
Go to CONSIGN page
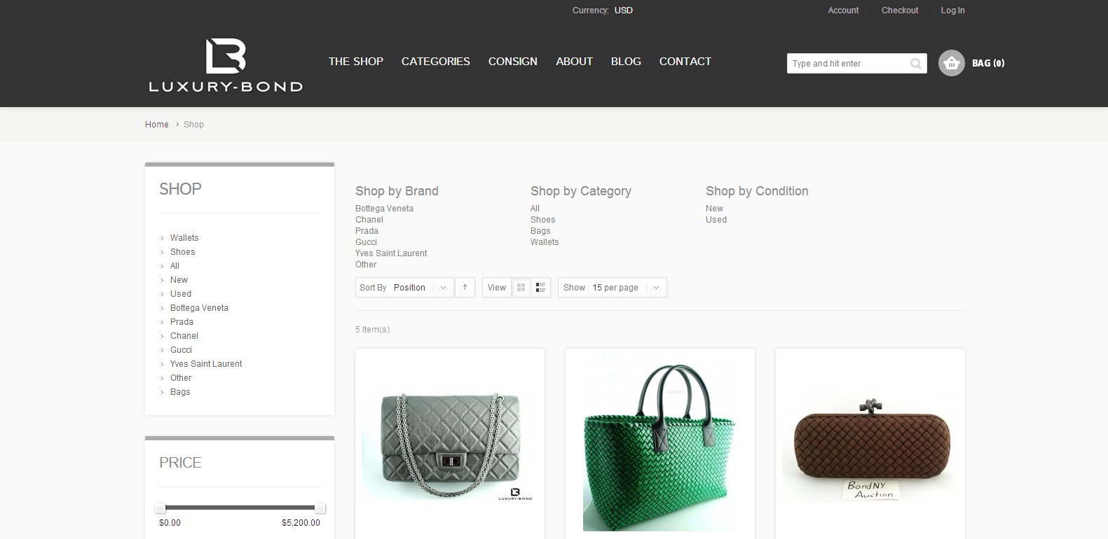pyautogui.click(x=513, y=62)
